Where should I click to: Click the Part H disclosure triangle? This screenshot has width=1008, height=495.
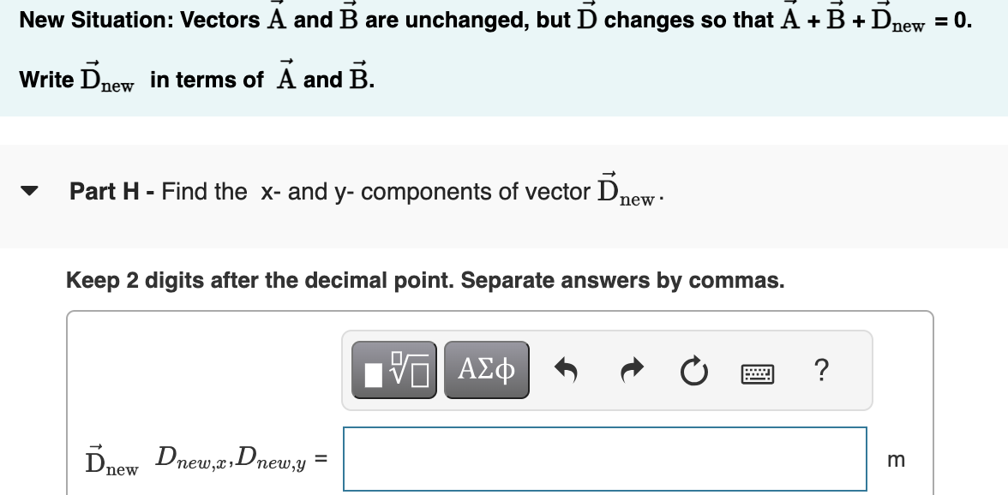click(28, 191)
